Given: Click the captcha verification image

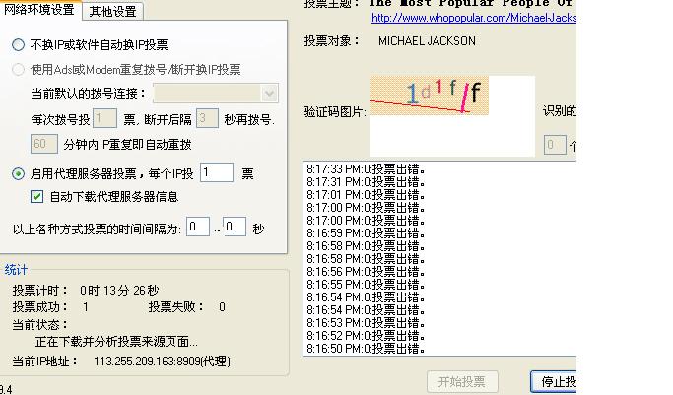Looking at the screenshot, I should coord(437,95).
